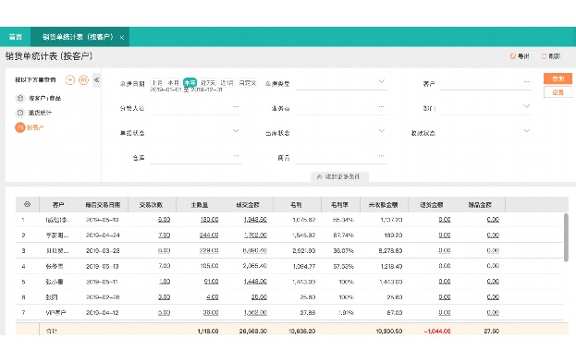The width and height of the screenshot is (576, 362).
Task: Click the 成交金额 column header
Action: coord(248,205)
